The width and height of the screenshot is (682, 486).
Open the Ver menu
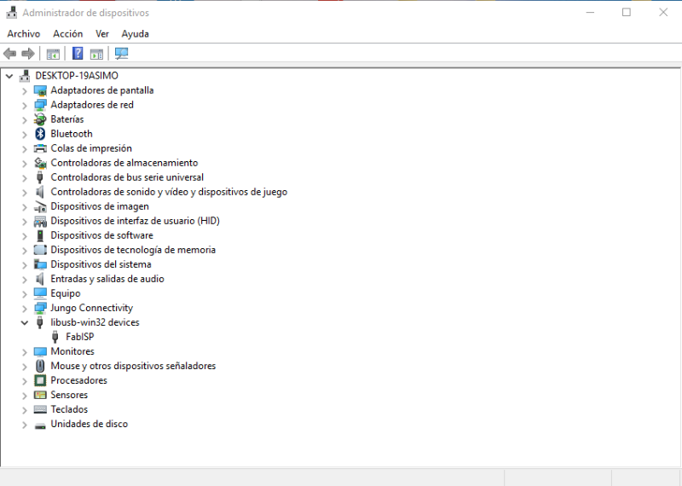coord(102,34)
